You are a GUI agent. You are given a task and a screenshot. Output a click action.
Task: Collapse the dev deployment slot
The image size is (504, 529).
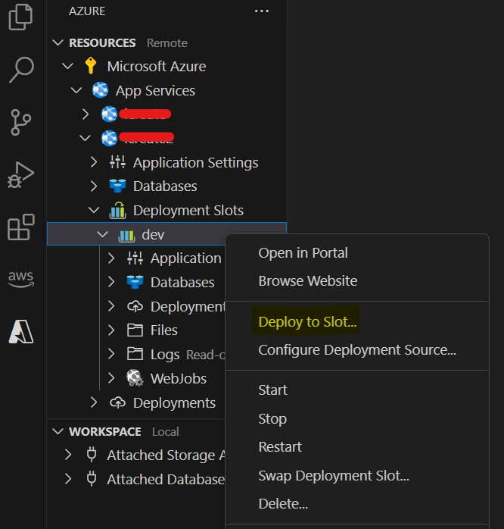pos(102,235)
